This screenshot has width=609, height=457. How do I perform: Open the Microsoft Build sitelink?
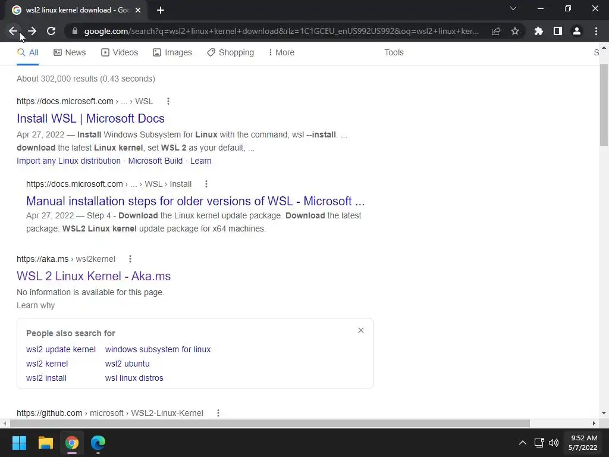pyautogui.click(x=155, y=161)
